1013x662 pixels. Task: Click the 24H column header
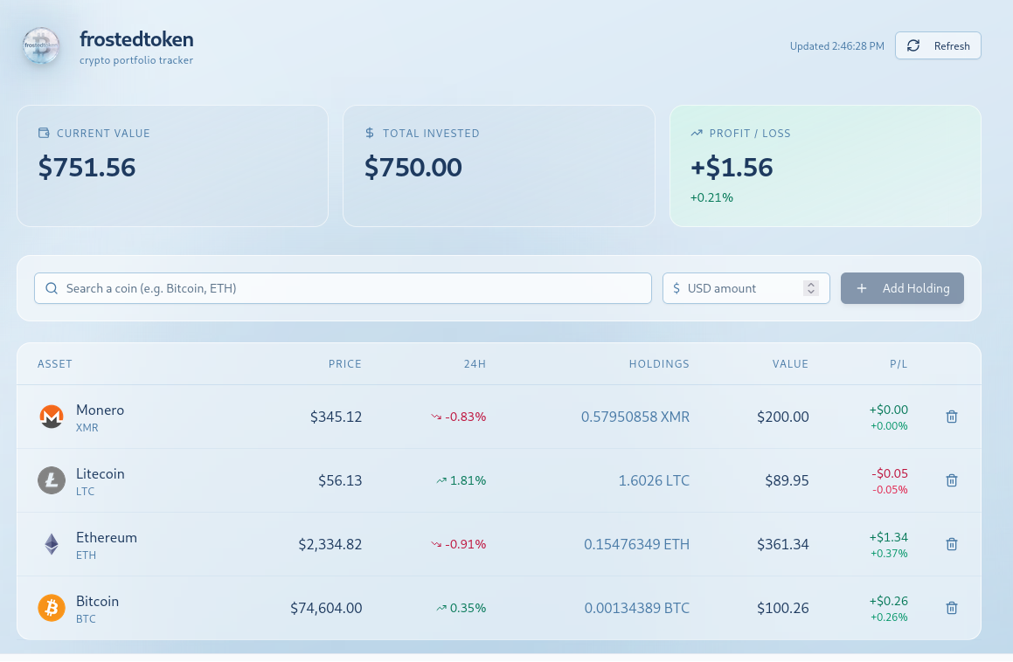point(475,364)
